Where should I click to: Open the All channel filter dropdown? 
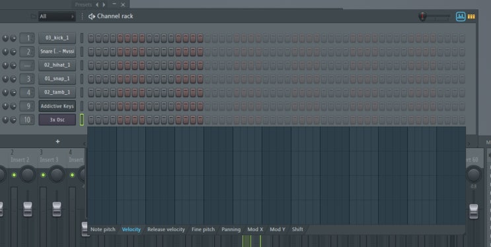pos(57,16)
